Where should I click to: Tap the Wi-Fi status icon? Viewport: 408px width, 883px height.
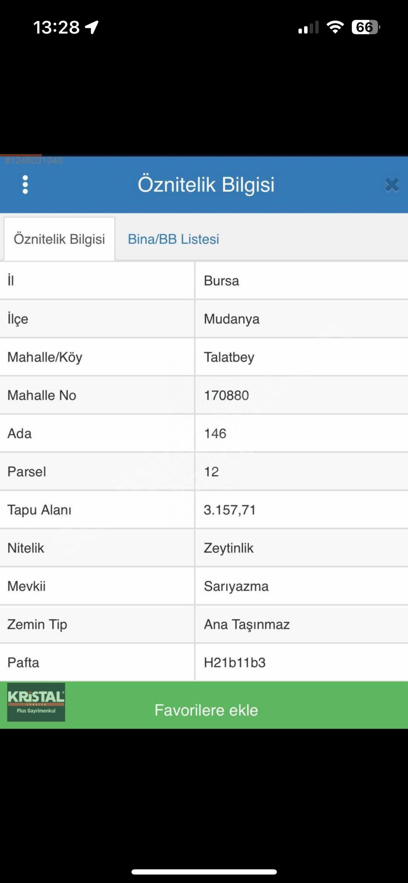click(335, 27)
